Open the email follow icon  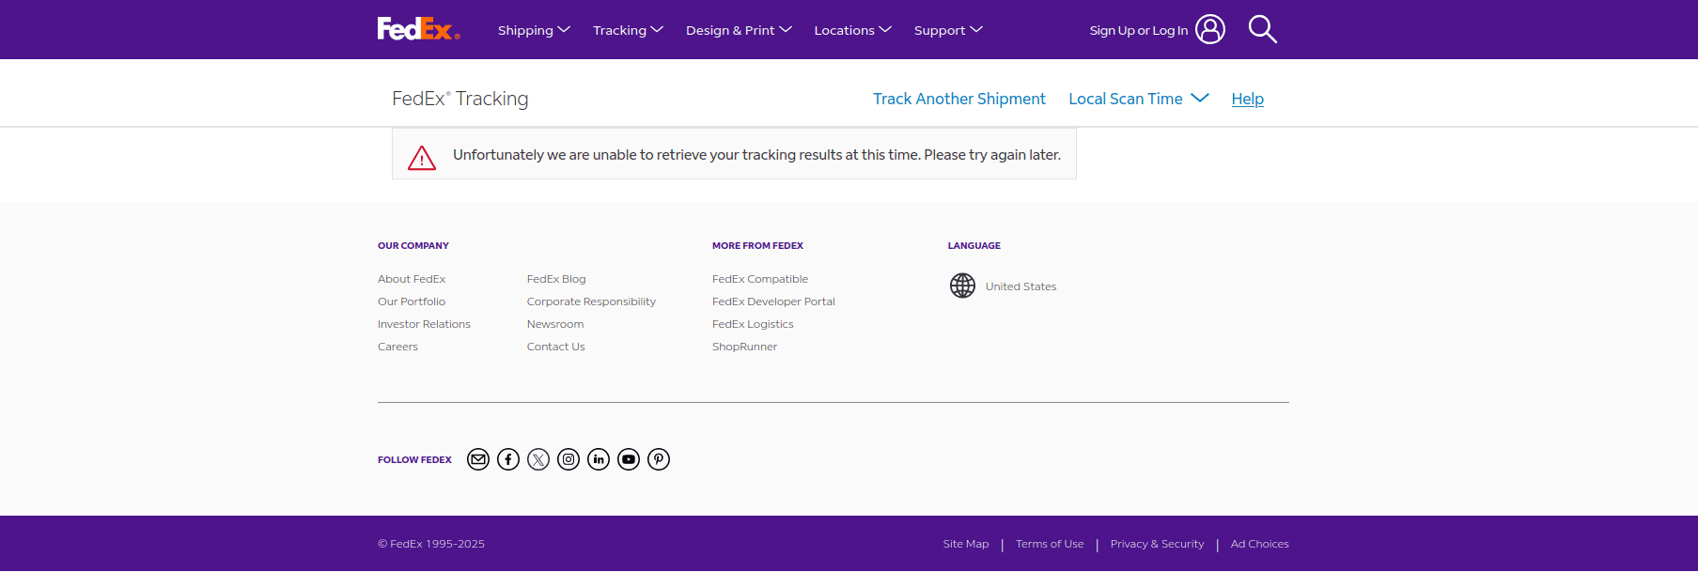(x=478, y=459)
